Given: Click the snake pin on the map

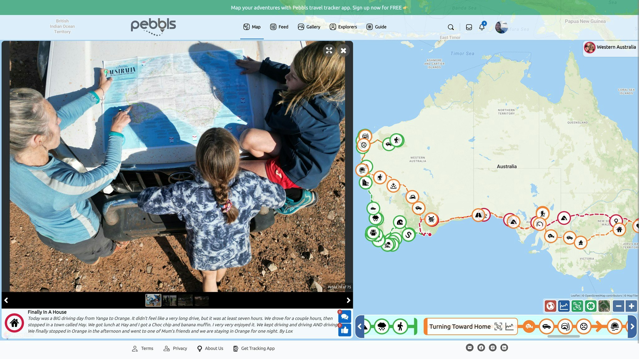Looking at the screenshot, I should [408, 235].
